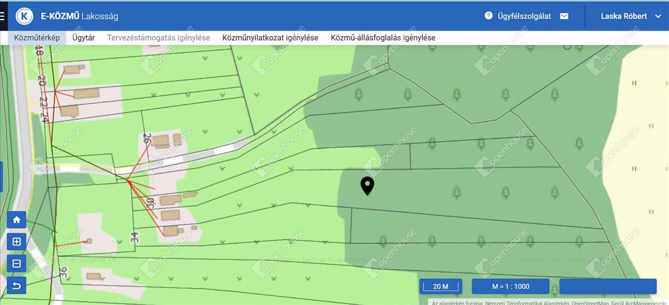Go back to previous map view
669x305 pixels.
[x=16, y=286]
